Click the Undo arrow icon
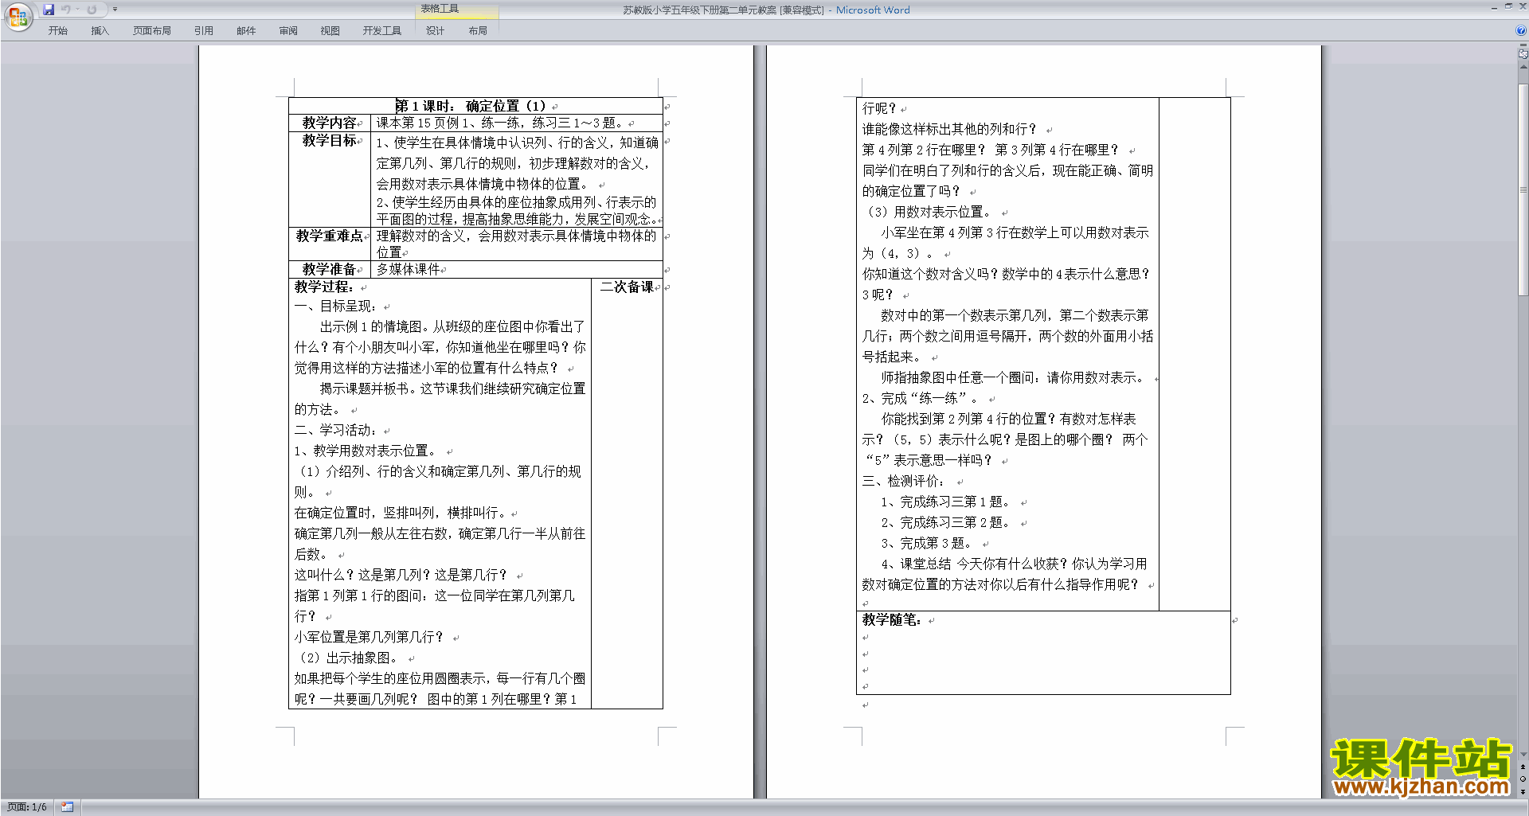The height and width of the screenshot is (816, 1529). tap(66, 10)
